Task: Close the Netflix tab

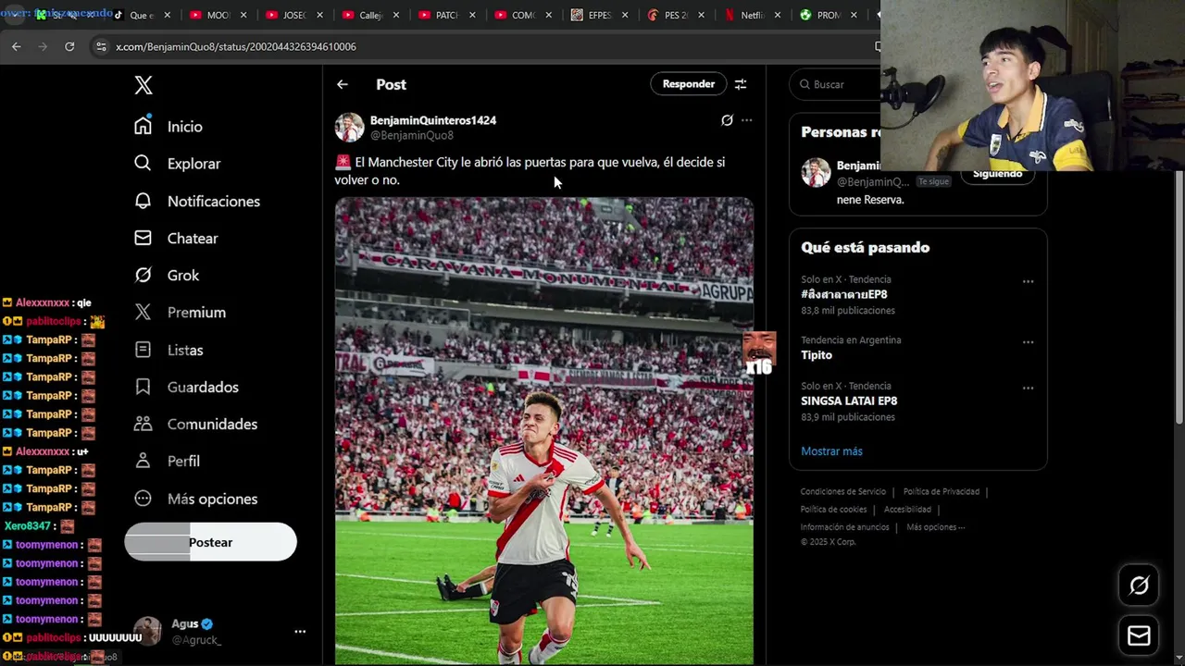Action: pyautogui.click(x=777, y=15)
